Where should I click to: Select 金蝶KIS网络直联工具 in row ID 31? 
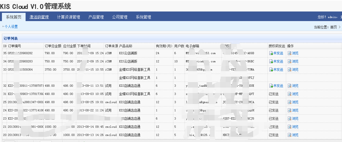(135, 94)
